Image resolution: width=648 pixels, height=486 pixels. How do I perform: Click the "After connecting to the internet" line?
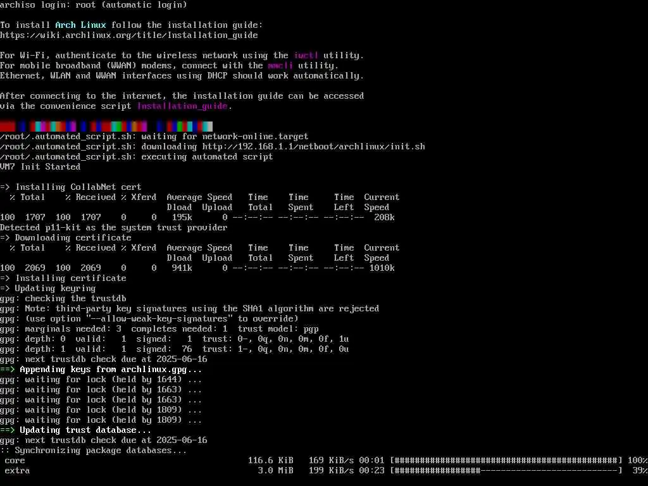(182, 96)
